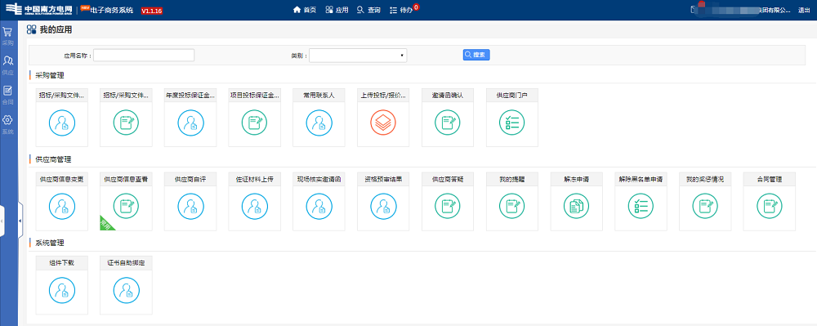Click the orange 上传投标/报价 layers icon

(x=383, y=123)
